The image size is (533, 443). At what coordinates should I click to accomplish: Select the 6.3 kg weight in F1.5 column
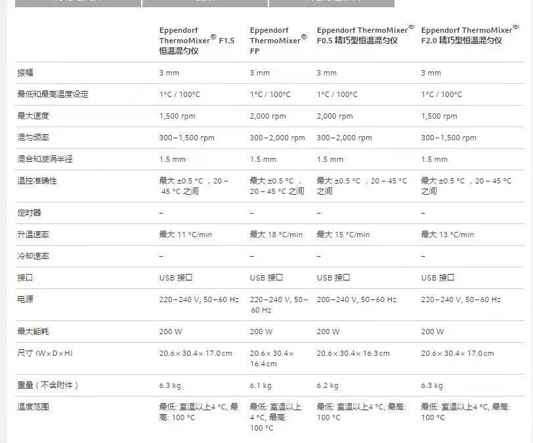pos(170,385)
